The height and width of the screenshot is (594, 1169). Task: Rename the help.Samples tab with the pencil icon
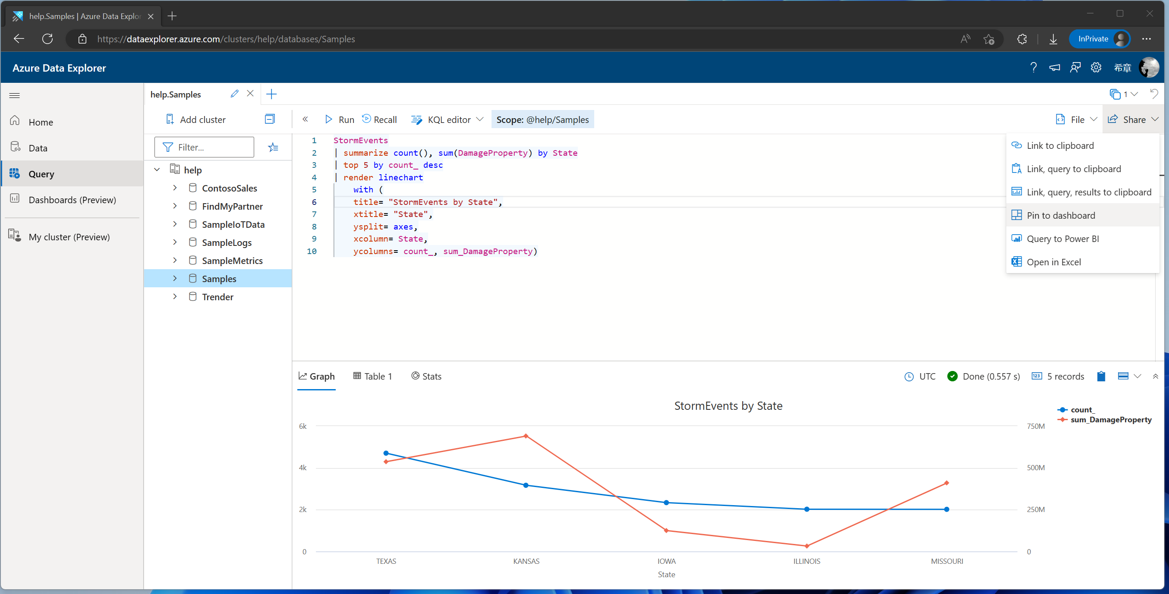(234, 94)
